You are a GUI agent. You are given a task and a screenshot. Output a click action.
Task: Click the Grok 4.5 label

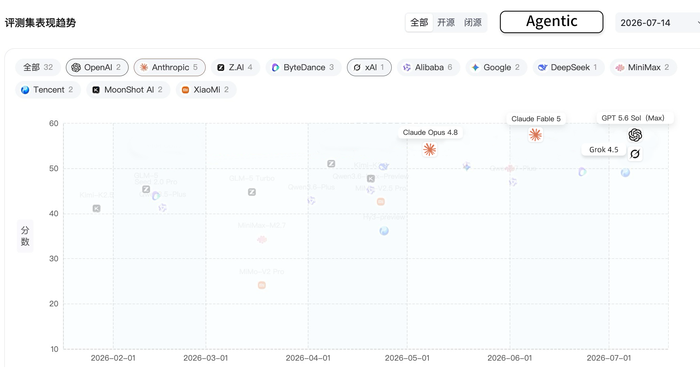604,150
